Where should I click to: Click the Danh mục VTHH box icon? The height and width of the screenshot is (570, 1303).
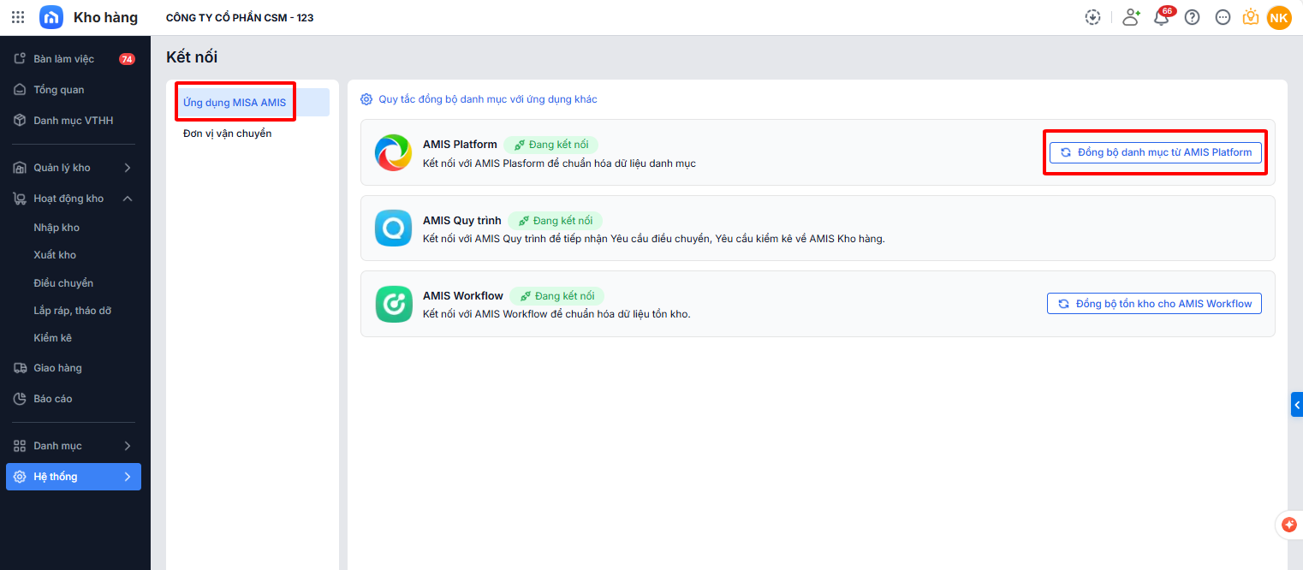[20, 121]
